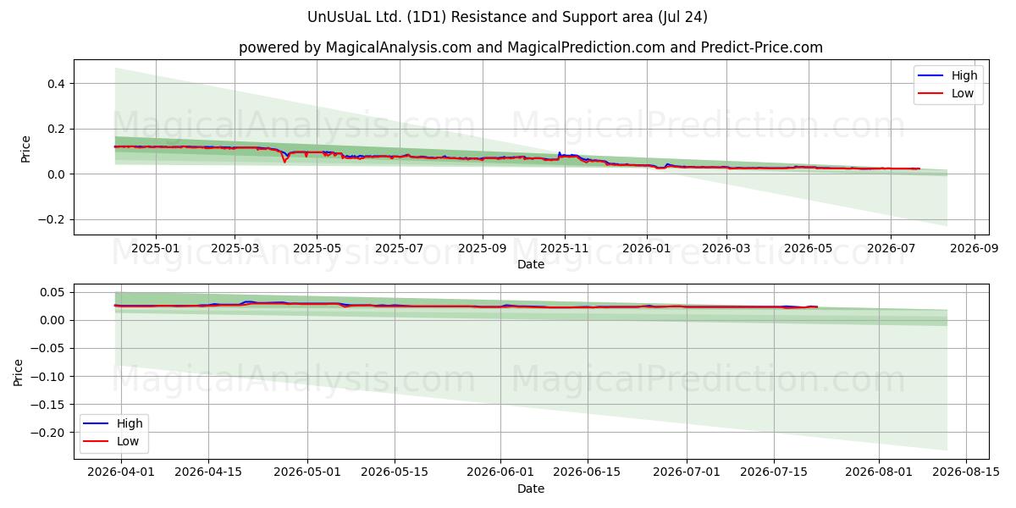Click the blue High line swatch in the top legend
1016x508 pixels.
931,76
